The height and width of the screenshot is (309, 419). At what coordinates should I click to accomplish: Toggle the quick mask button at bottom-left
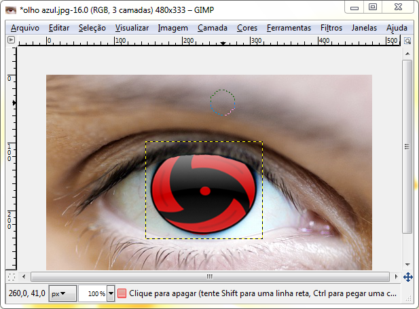12,277
